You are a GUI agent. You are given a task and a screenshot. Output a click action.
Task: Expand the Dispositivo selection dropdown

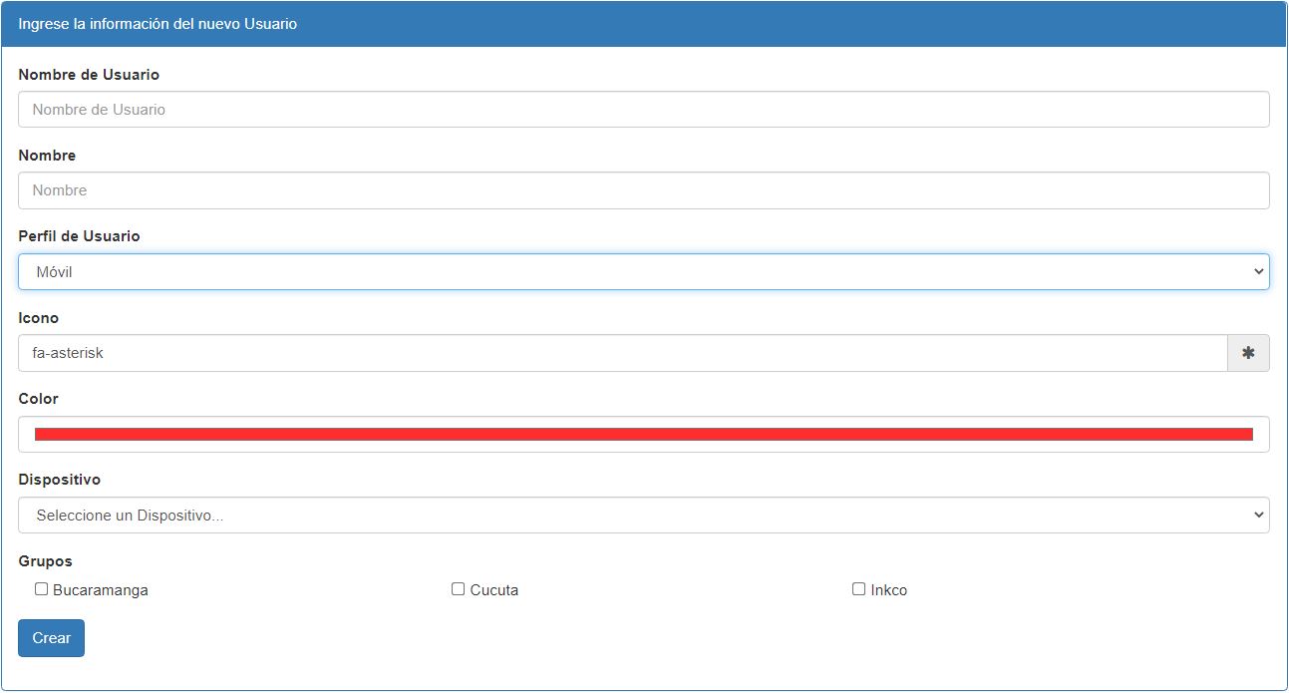643,516
